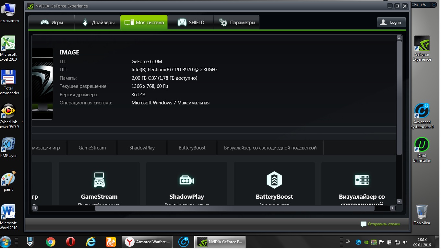This screenshot has width=443, height=249.
Task: Switch to the Игры tab
Action: pos(52,22)
